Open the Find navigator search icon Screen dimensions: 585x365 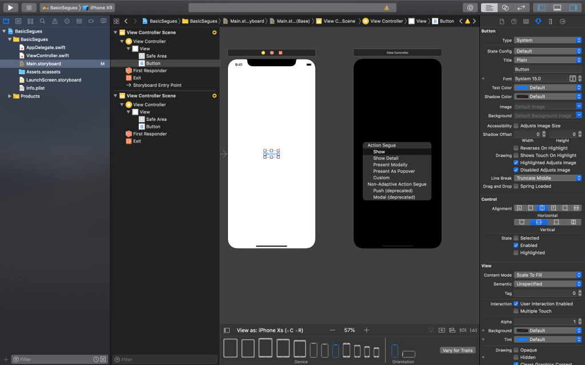pos(42,21)
